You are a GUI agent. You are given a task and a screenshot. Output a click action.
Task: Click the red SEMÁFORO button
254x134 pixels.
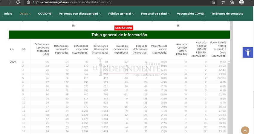124,28
